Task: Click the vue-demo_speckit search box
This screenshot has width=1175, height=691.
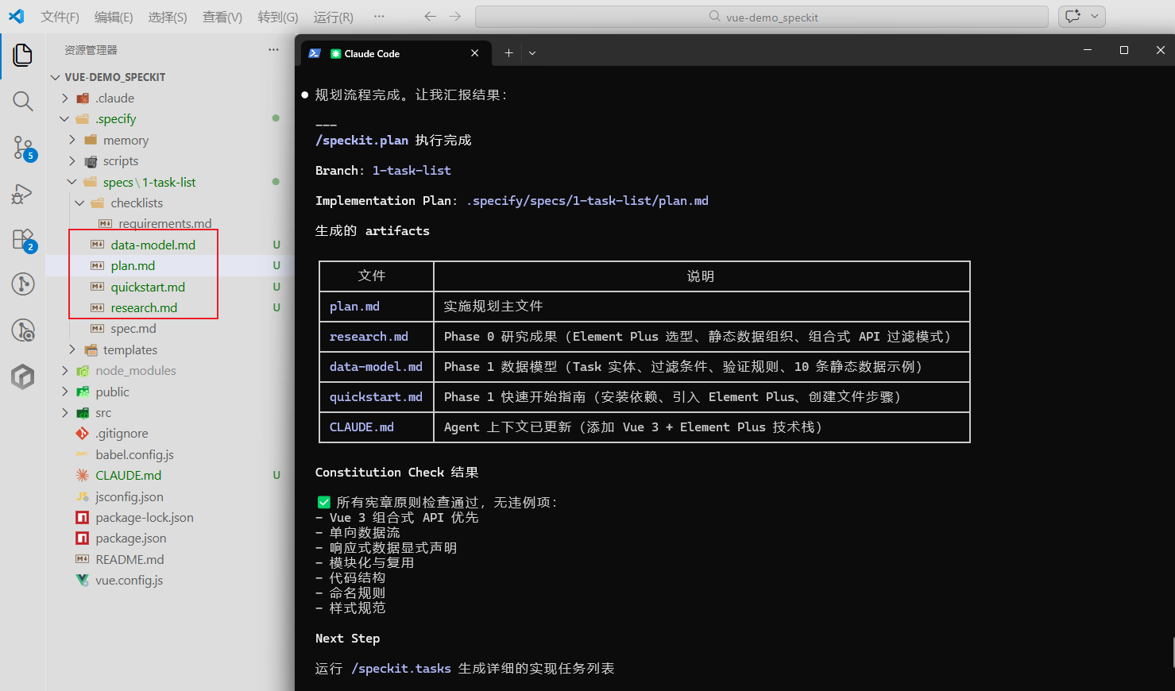Action: [762, 17]
